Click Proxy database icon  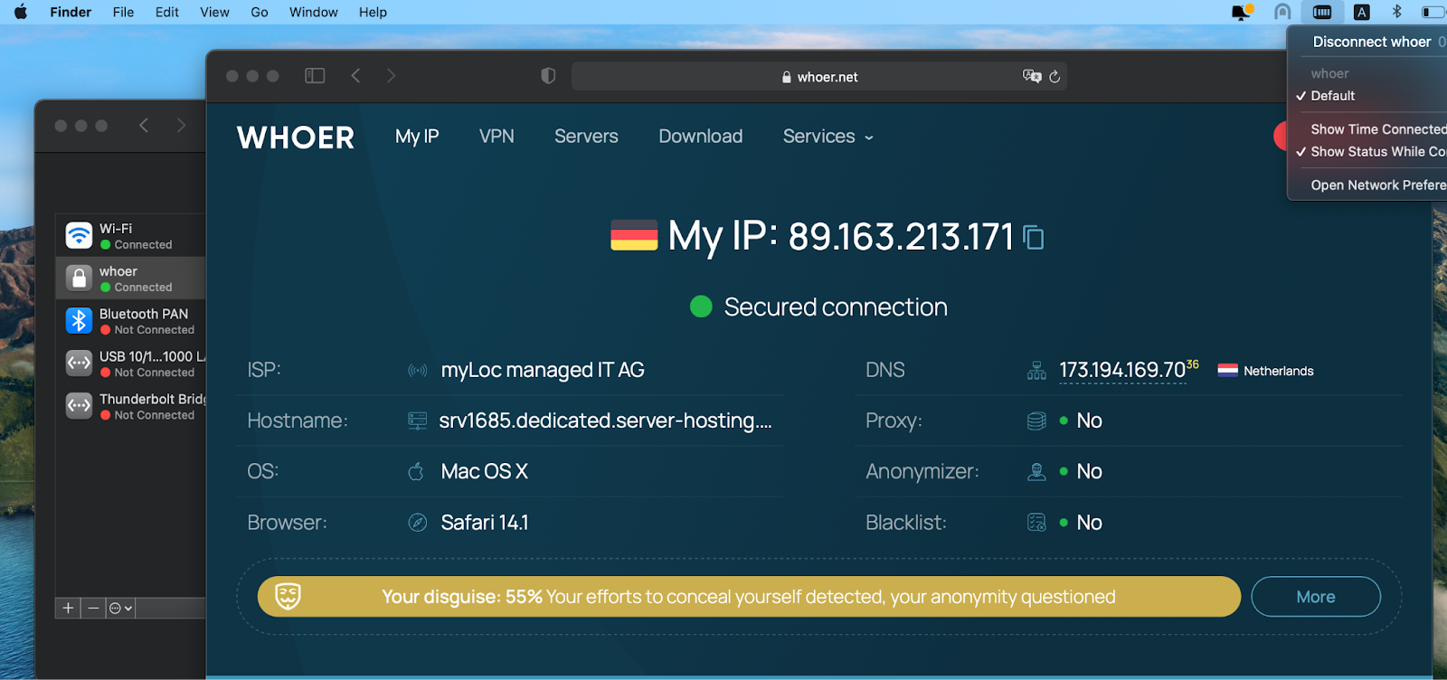pyautogui.click(x=1036, y=420)
